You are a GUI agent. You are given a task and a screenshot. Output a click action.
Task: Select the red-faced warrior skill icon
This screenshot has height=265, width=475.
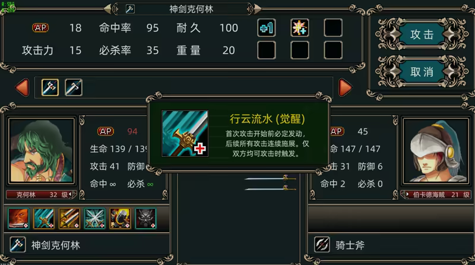(18, 218)
